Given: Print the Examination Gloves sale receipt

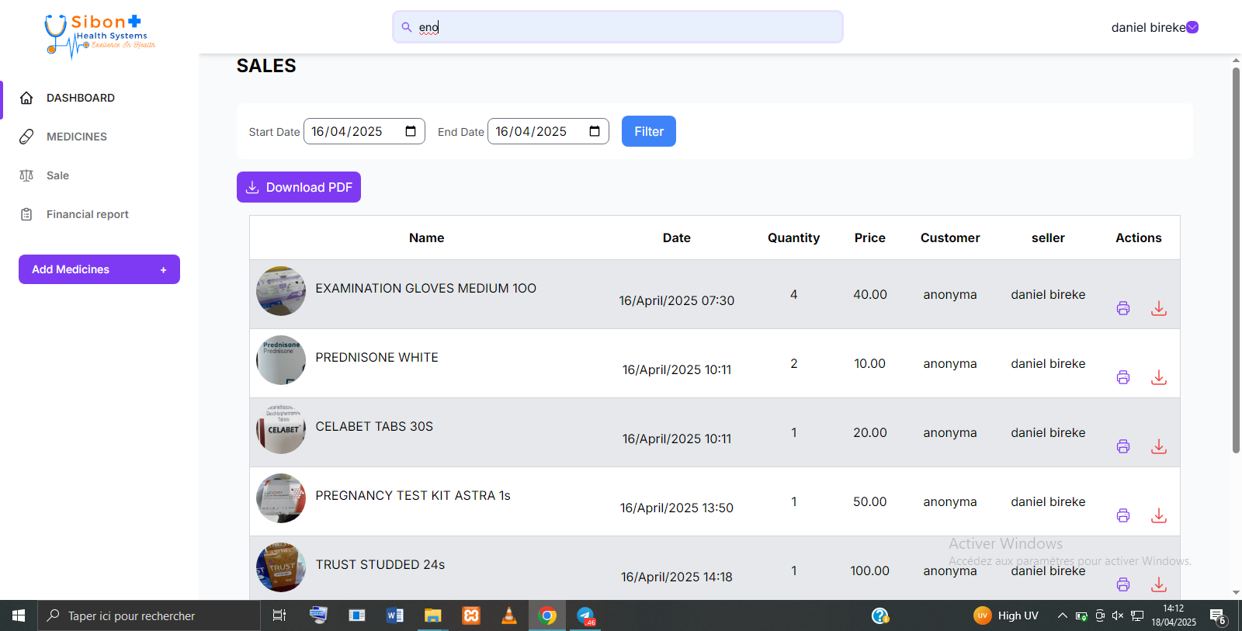Looking at the screenshot, I should tap(1122, 308).
